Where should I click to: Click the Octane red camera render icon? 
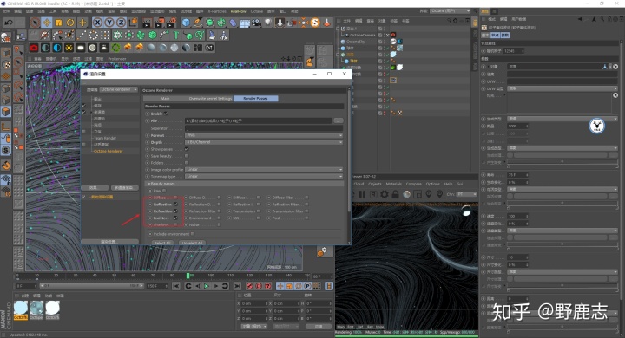pos(34,48)
